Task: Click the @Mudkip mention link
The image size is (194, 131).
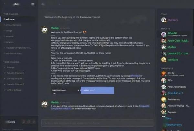Action: 135,76
